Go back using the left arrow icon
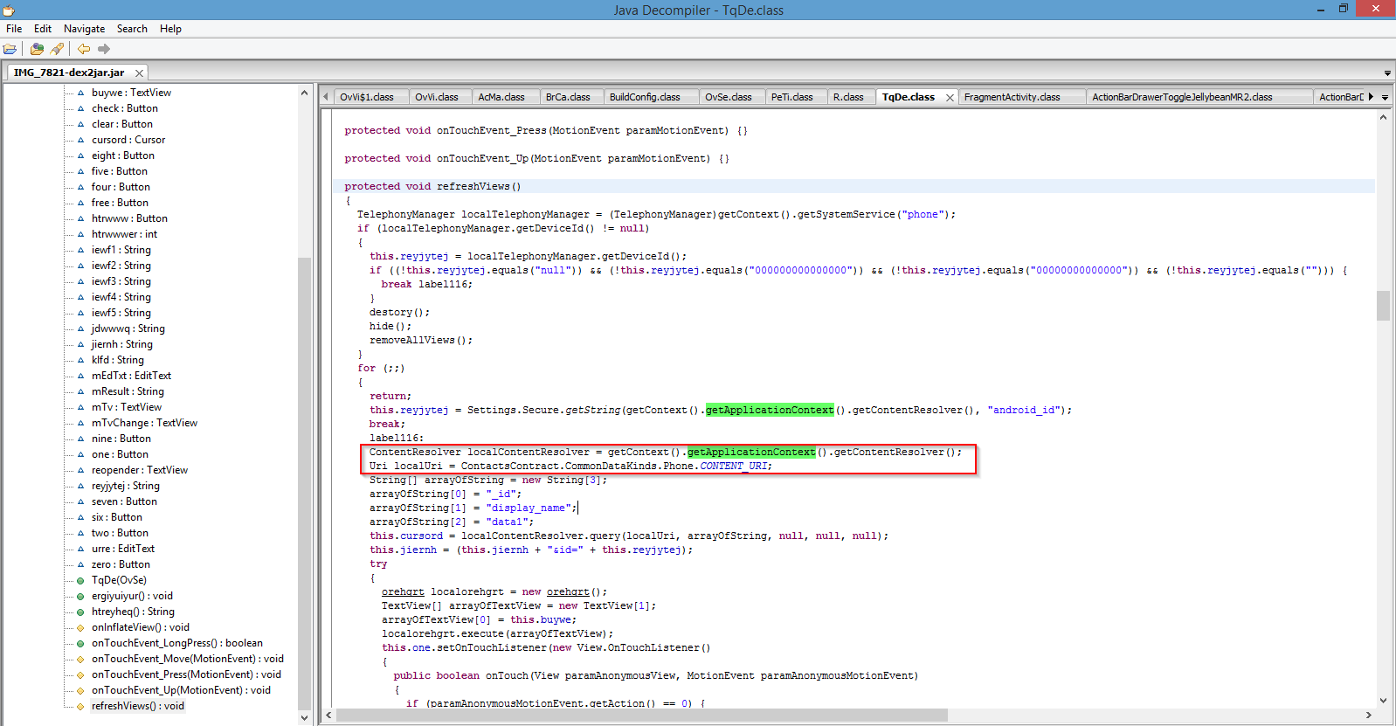 coord(84,49)
